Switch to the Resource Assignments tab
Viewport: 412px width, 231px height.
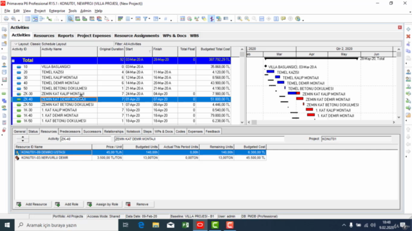pos(136,36)
